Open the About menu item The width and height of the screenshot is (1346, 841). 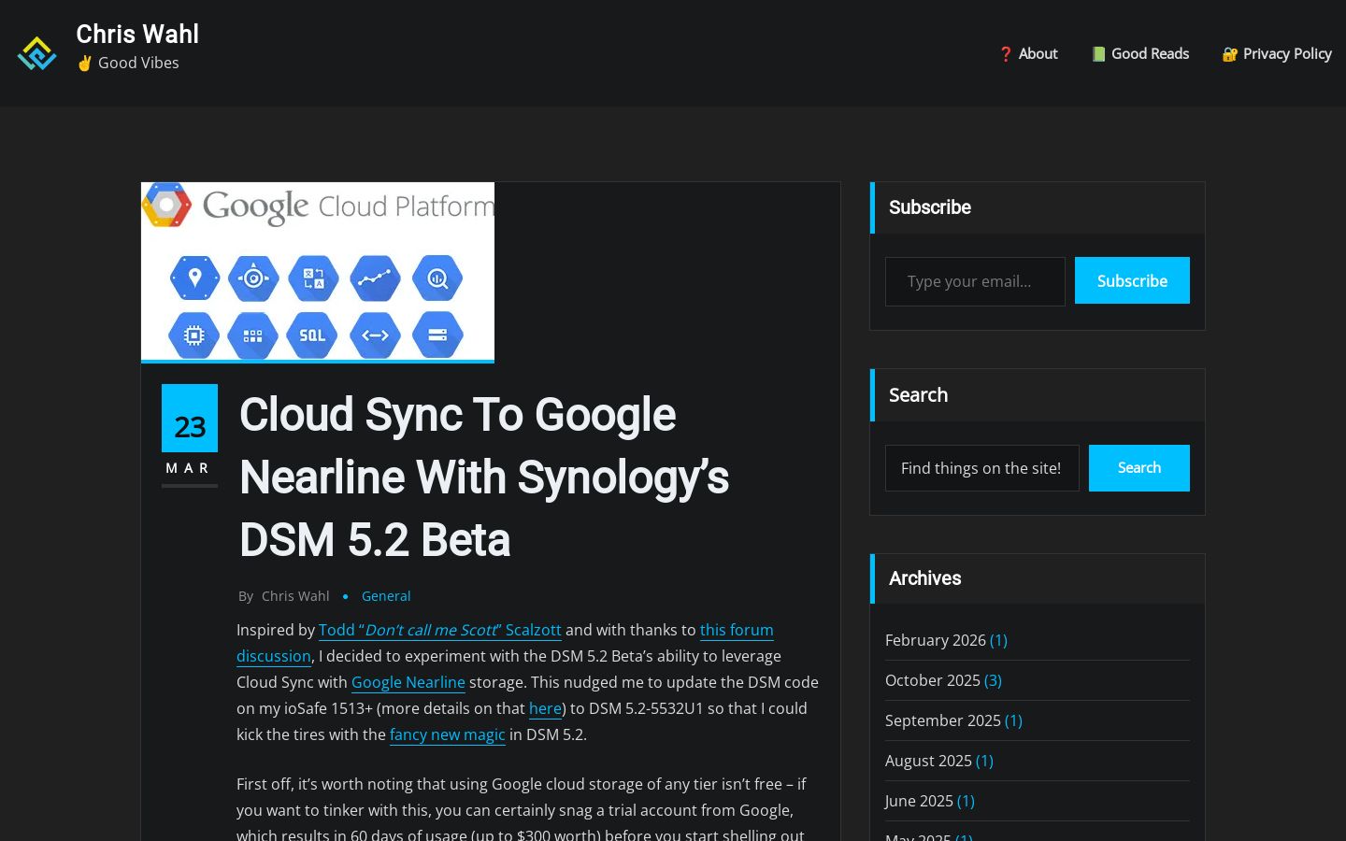[x=1028, y=54]
